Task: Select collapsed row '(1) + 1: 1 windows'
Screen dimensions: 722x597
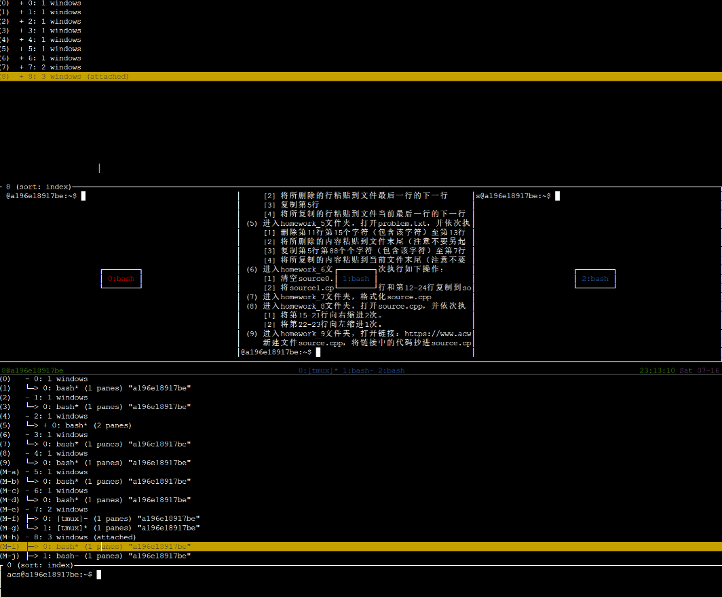Action: click(41, 12)
